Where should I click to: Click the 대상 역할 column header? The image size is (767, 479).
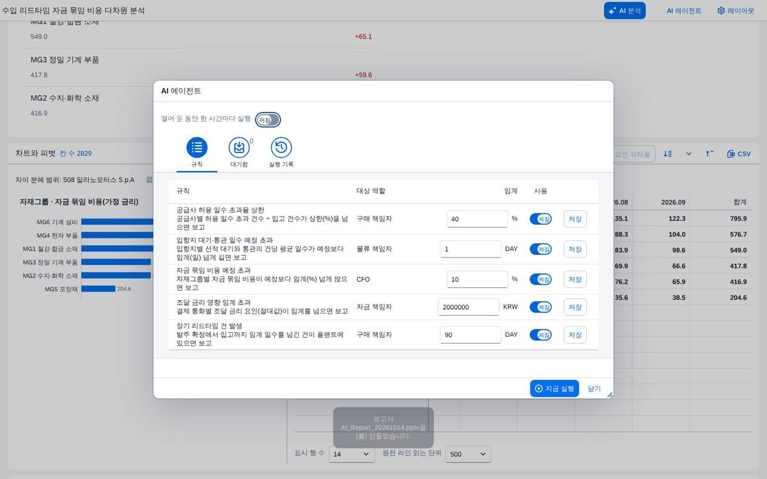point(371,191)
